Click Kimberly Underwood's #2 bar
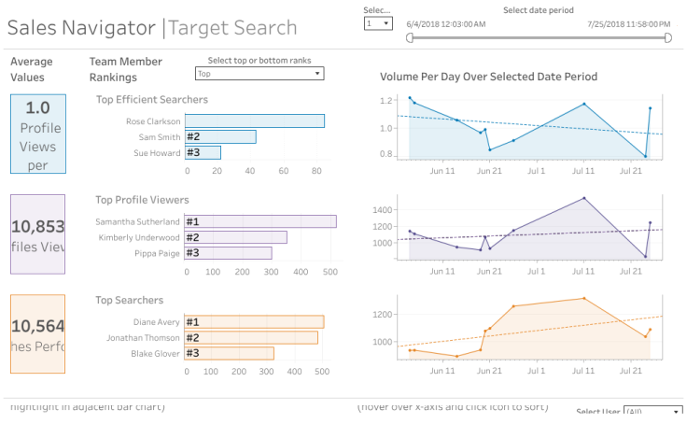687x424 pixels. (235, 237)
